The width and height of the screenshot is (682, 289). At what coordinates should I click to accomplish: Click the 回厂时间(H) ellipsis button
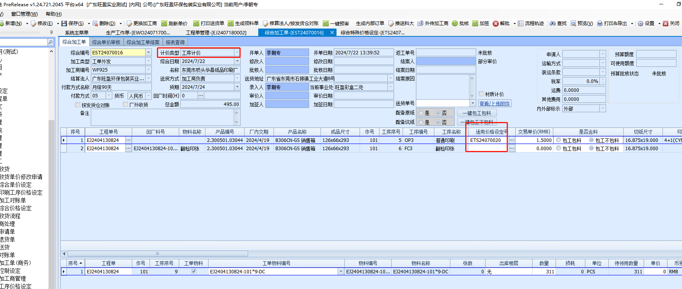pyautogui.click(x=201, y=96)
